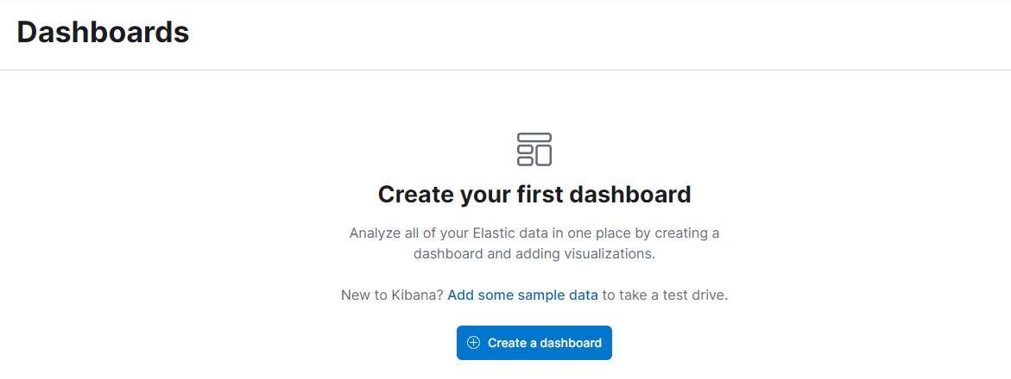Click the Create a dashboard button

[x=534, y=343]
